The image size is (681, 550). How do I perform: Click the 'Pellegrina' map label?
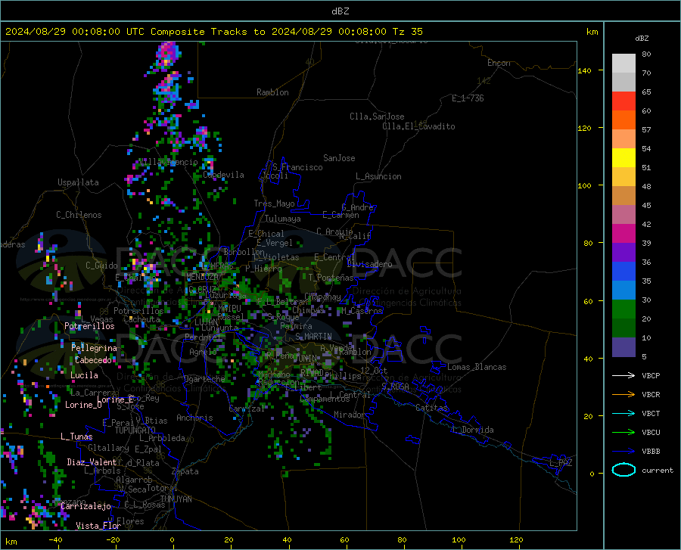coord(95,348)
